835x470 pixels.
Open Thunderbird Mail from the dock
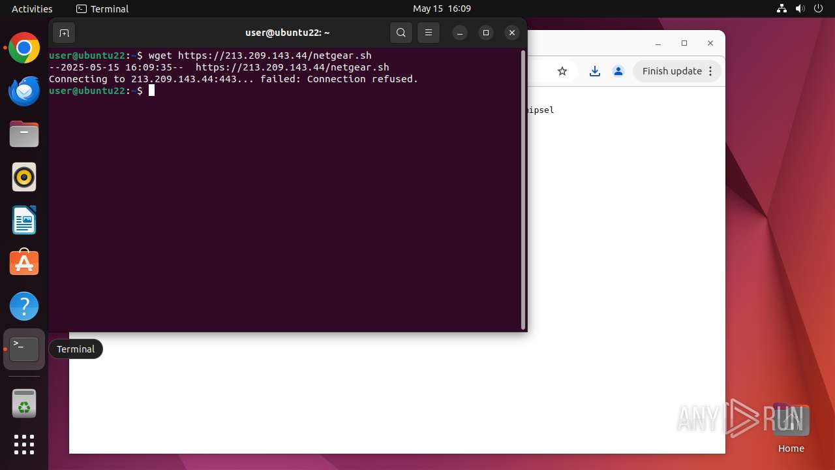(x=24, y=91)
